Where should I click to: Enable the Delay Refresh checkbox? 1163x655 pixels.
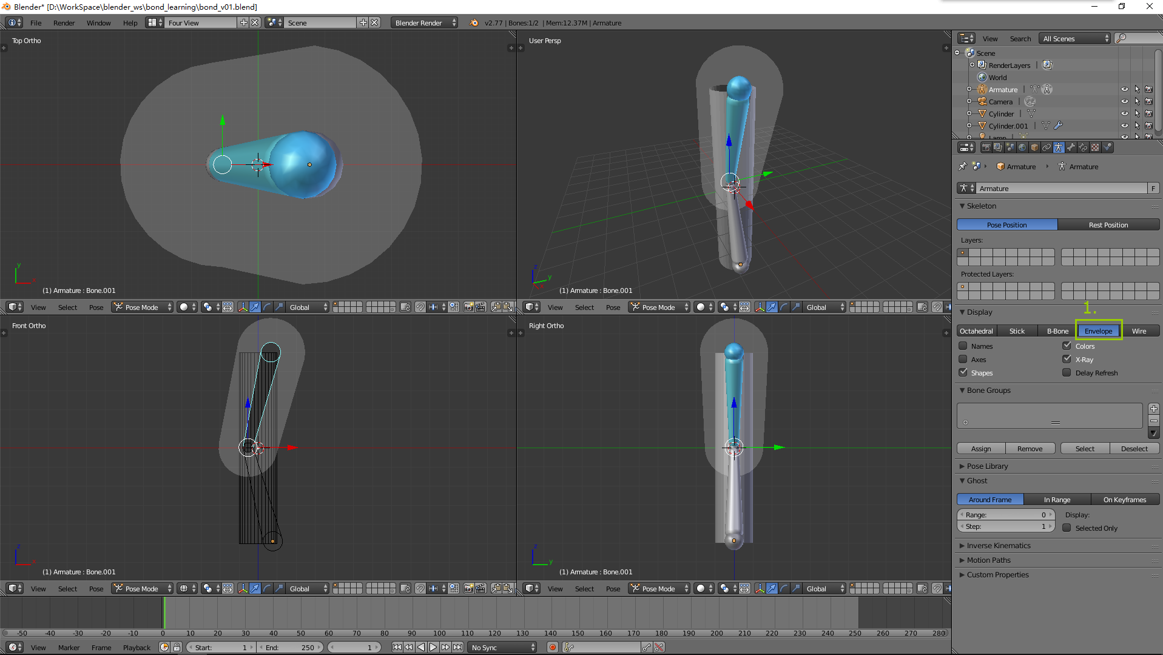pos(1067,372)
